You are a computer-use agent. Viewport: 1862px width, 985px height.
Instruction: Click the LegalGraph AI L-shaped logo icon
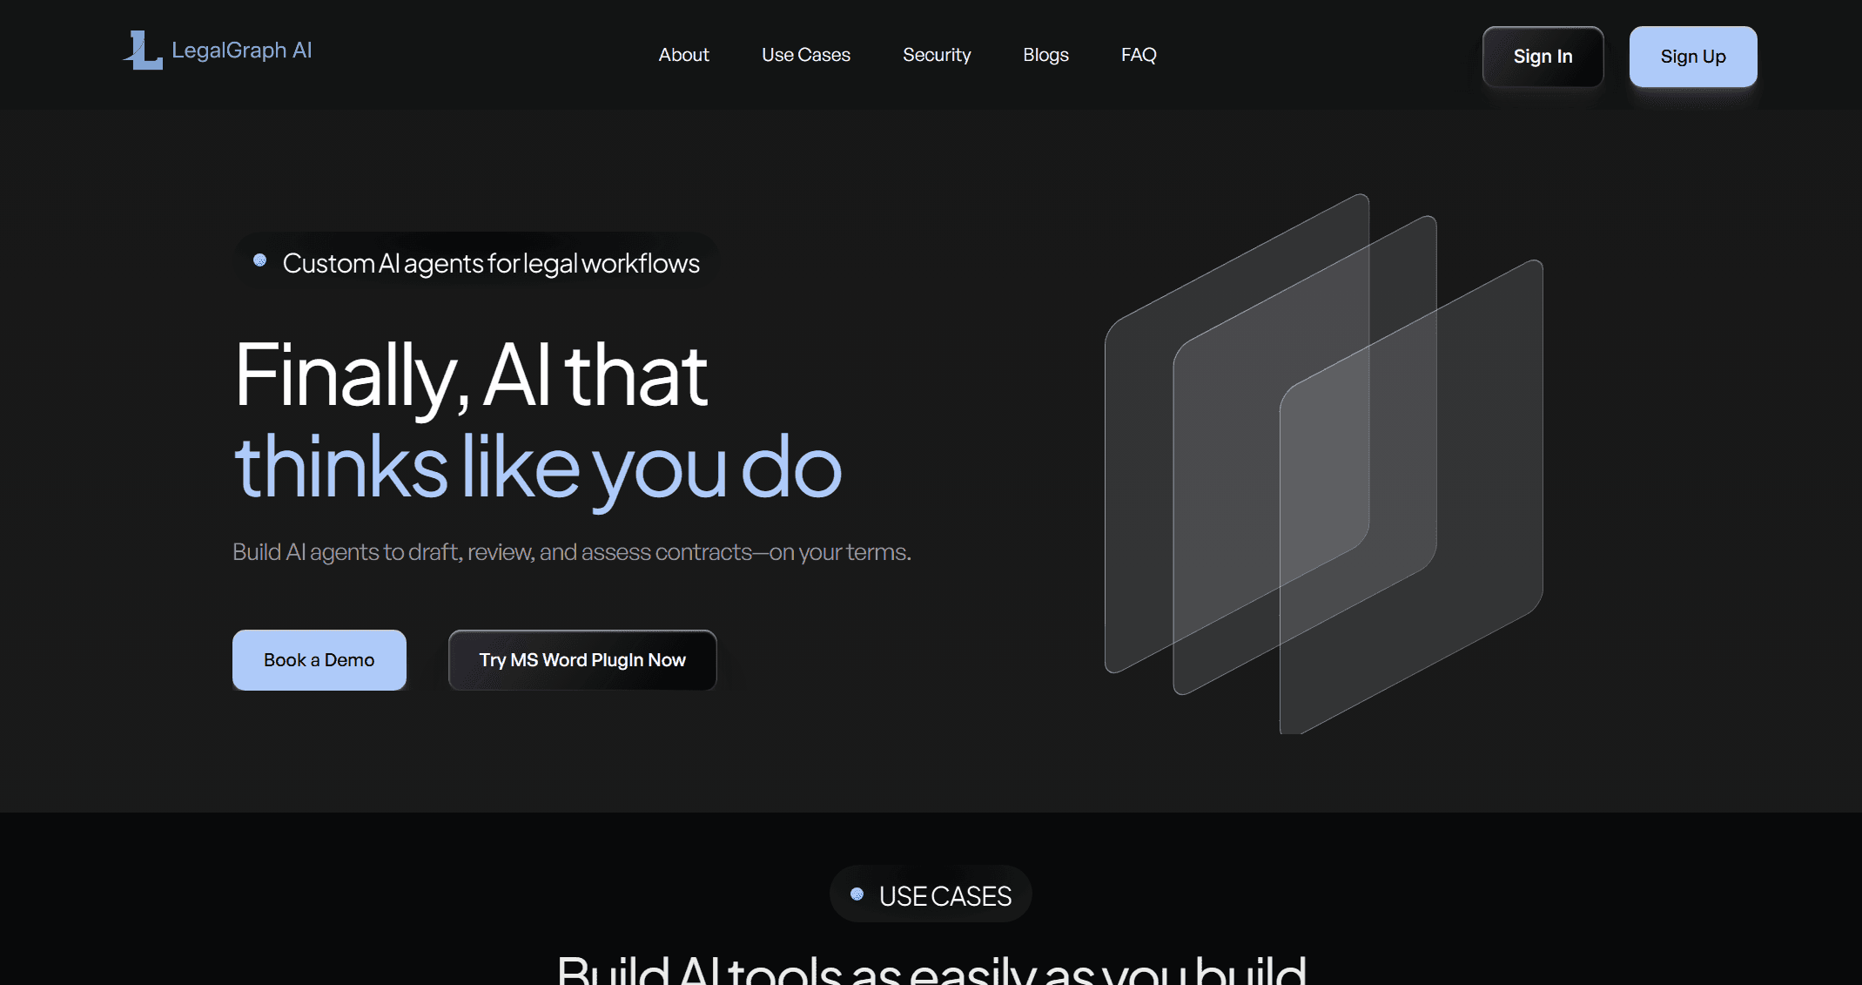click(x=144, y=51)
